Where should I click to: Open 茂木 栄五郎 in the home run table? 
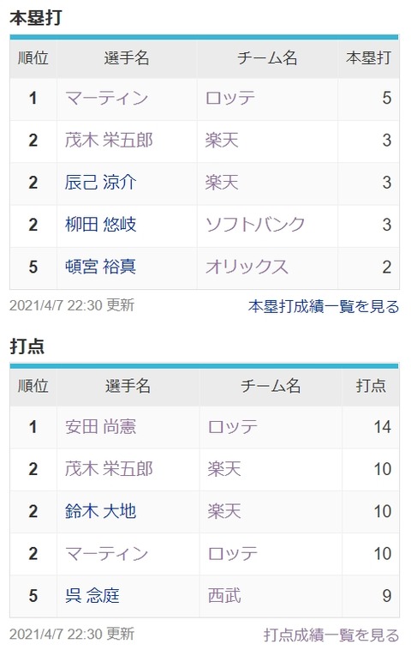tap(109, 140)
